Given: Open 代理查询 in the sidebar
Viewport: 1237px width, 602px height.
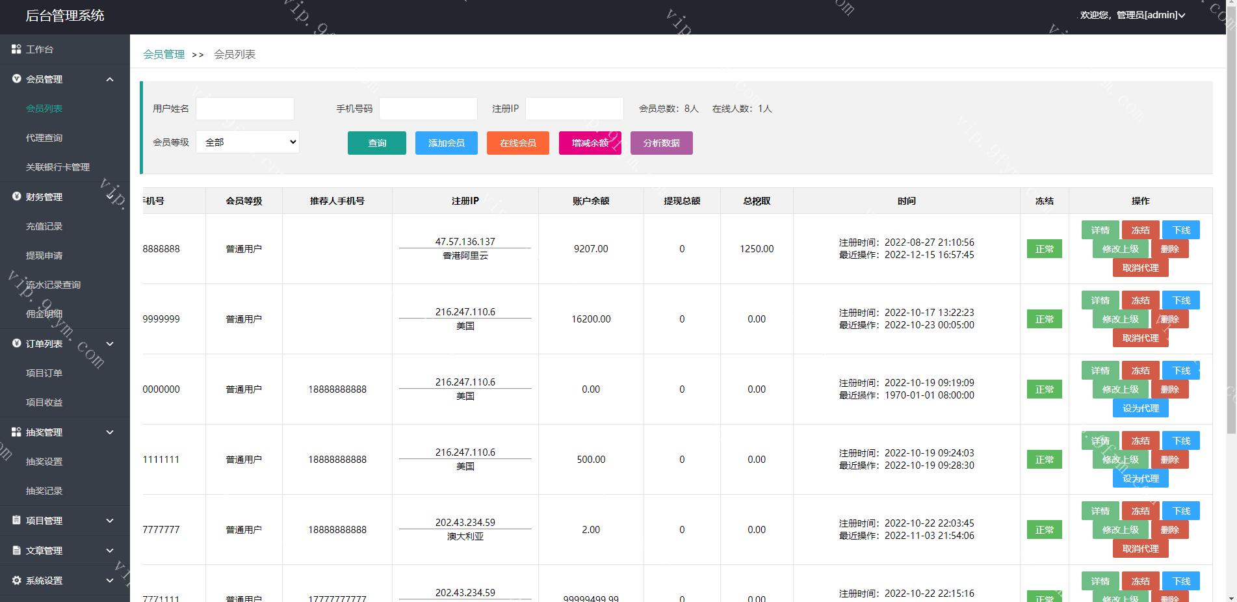Looking at the screenshot, I should click(x=44, y=138).
